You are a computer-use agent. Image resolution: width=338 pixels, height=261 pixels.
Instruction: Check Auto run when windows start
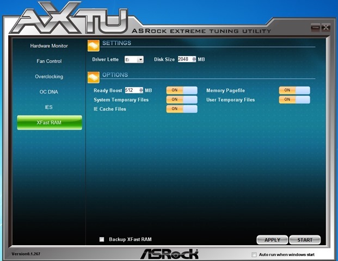coord(254,255)
